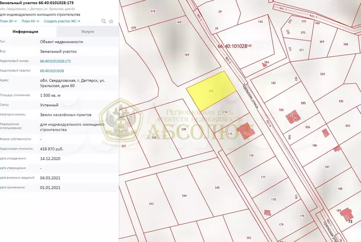Click the status value Учтенный
Image resolution: width=361 pixels, height=242 pixels.
(x=49, y=105)
